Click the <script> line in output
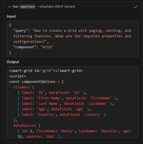The height and width of the screenshot is (144, 143). [x=17, y=76]
